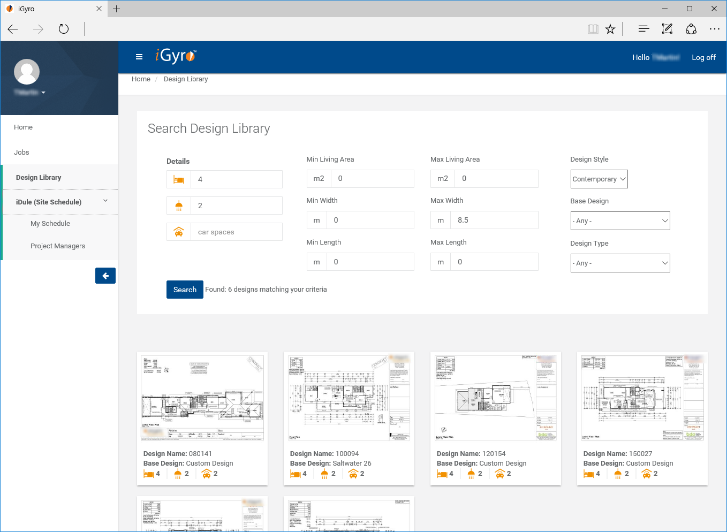Click the Min Length field
Image resolution: width=727 pixels, height=532 pixels.
[x=370, y=262]
